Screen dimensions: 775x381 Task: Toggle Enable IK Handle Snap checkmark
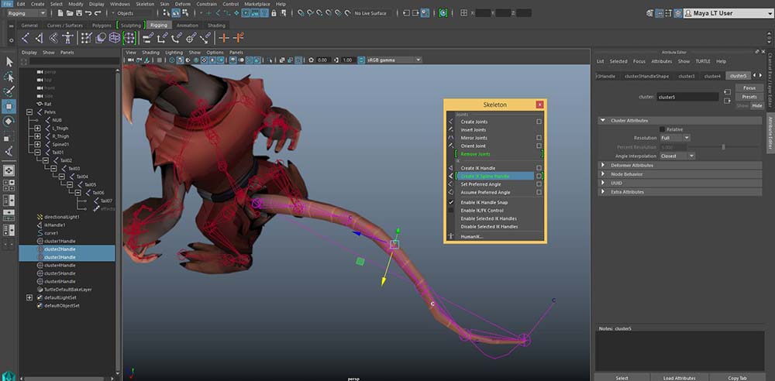[x=450, y=202]
